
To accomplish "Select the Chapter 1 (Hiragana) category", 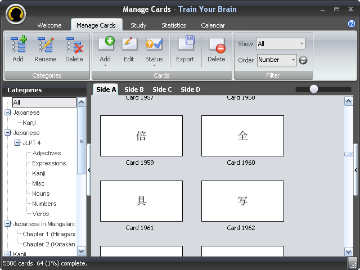I will click(49, 234).
